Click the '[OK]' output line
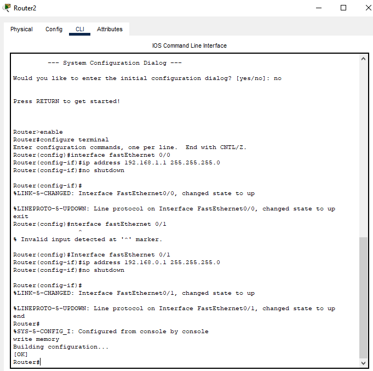The width and height of the screenshot is (373, 371). 21,355
